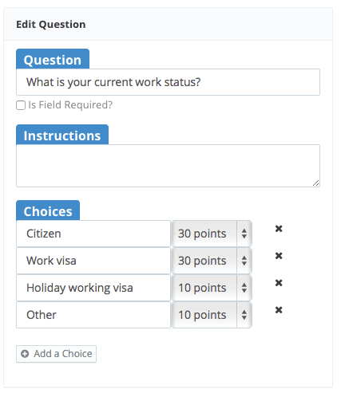Focus the question text input field

[168, 82]
